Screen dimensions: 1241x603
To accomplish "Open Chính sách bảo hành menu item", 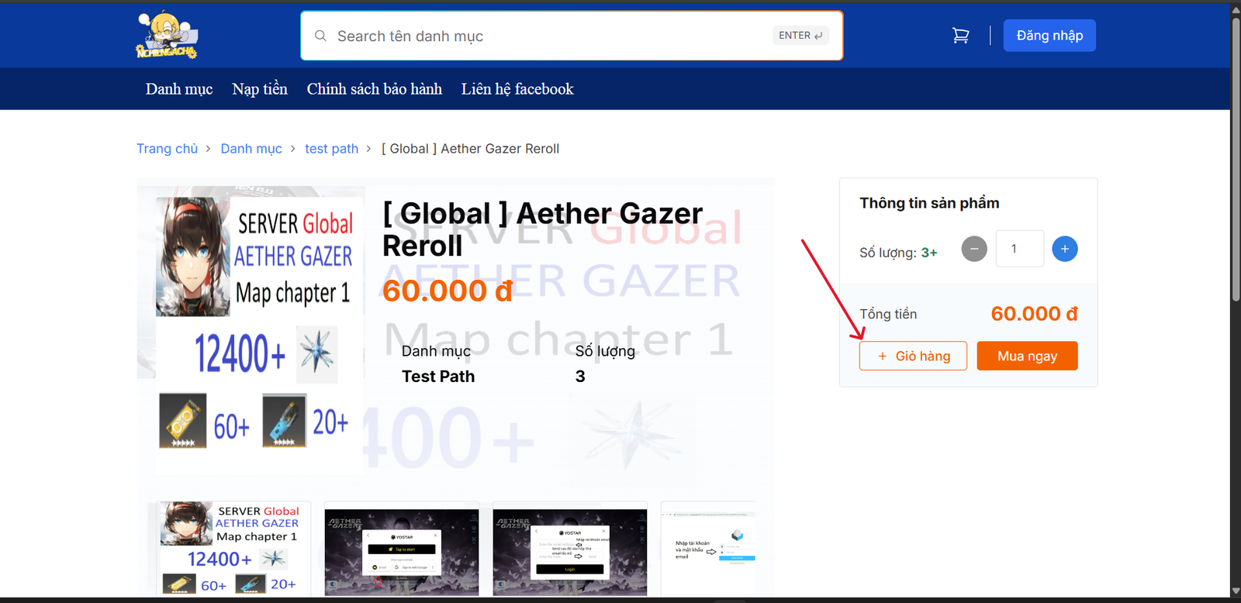I will click(x=375, y=89).
